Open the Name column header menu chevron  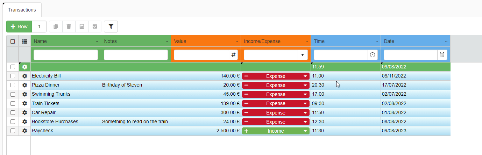pos(97,42)
